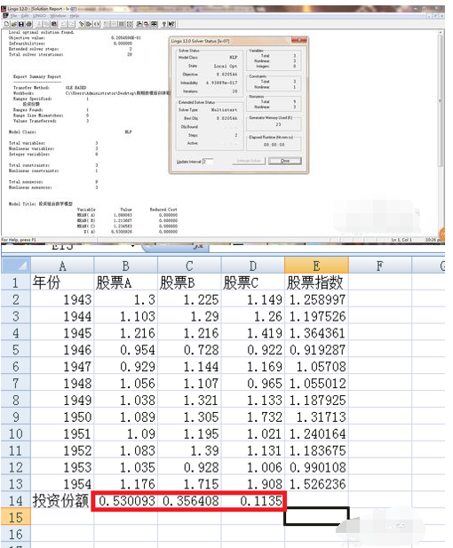Click the Print icon in Lingo toolbar
Viewport: 453px width, 548px height.
click(29, 24)
